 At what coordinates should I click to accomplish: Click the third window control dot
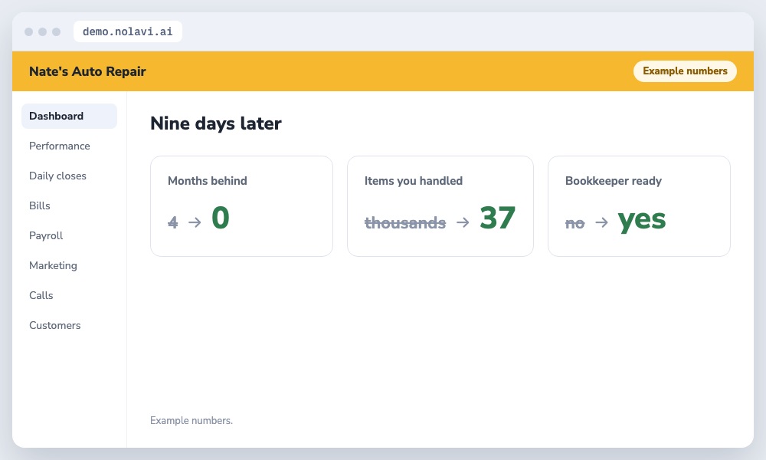(56, 31)
